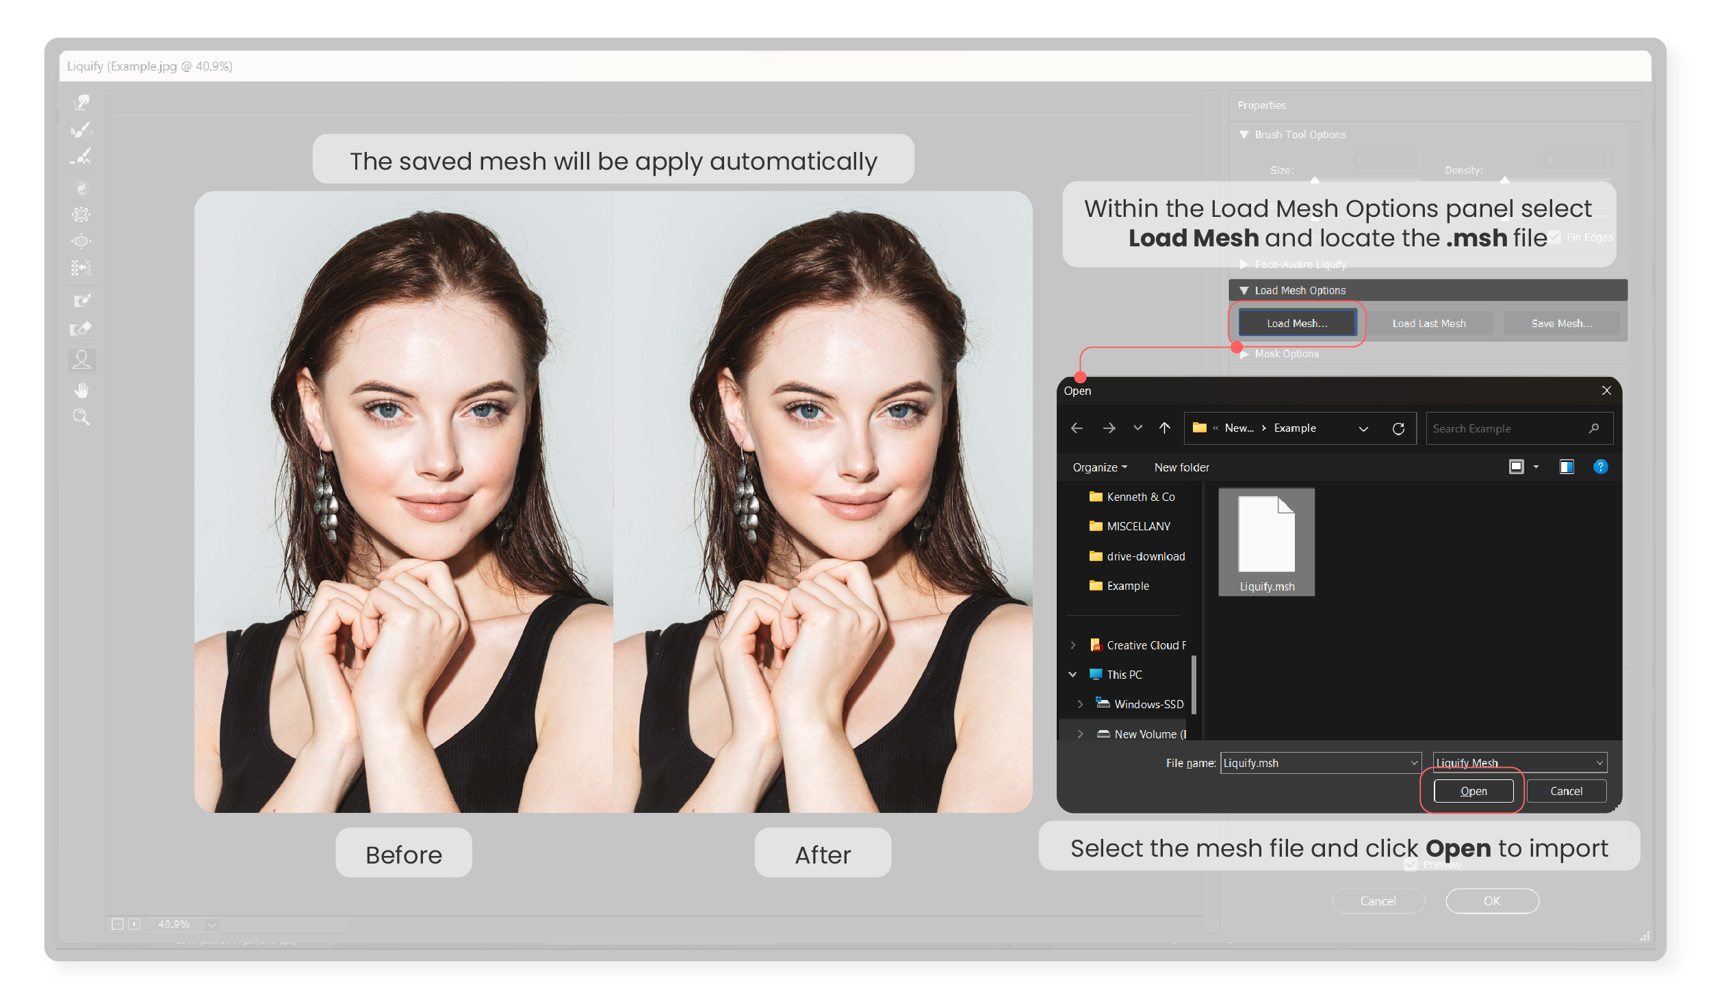Collapse the Brush Tool Options section
This screenshot has width=1711, height=999.
tap(1244, 135)
